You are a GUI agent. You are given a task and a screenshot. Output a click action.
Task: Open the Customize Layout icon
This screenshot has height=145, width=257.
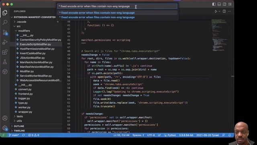tap(230, 4)
